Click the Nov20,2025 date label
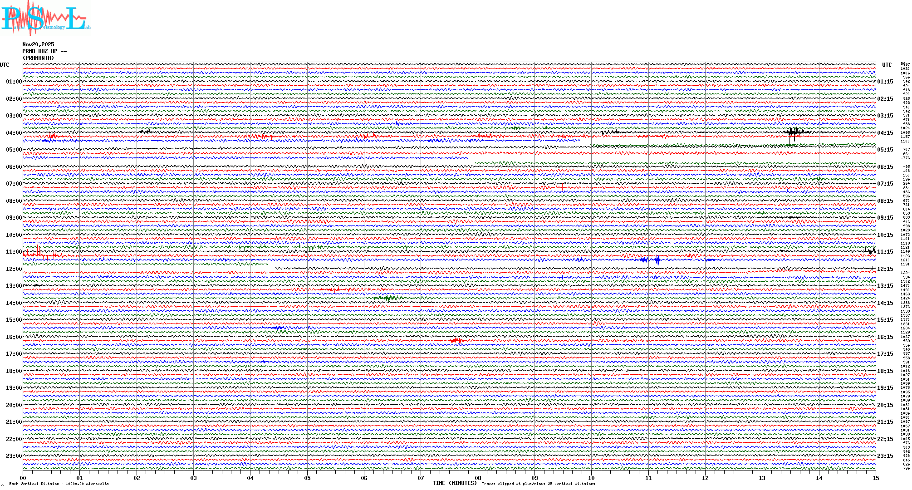This screenshot has width=912, height=490. [x=38, y=44]
